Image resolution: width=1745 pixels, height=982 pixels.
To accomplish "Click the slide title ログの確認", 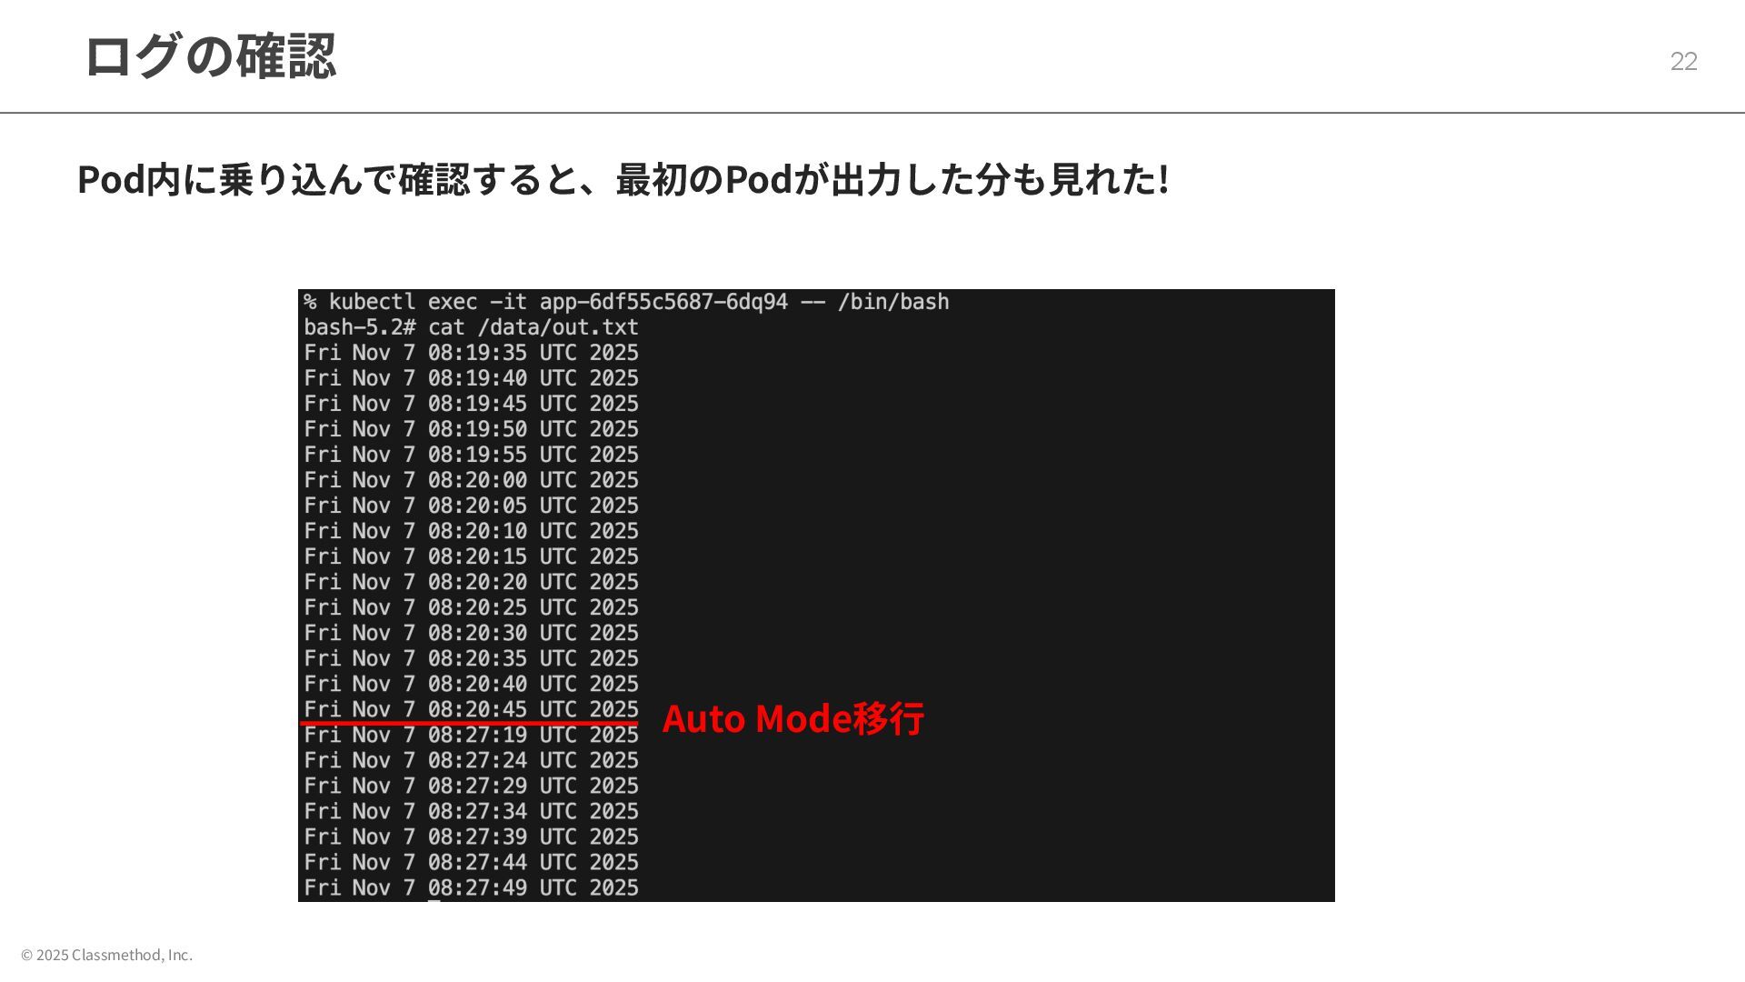I will 210,56.
